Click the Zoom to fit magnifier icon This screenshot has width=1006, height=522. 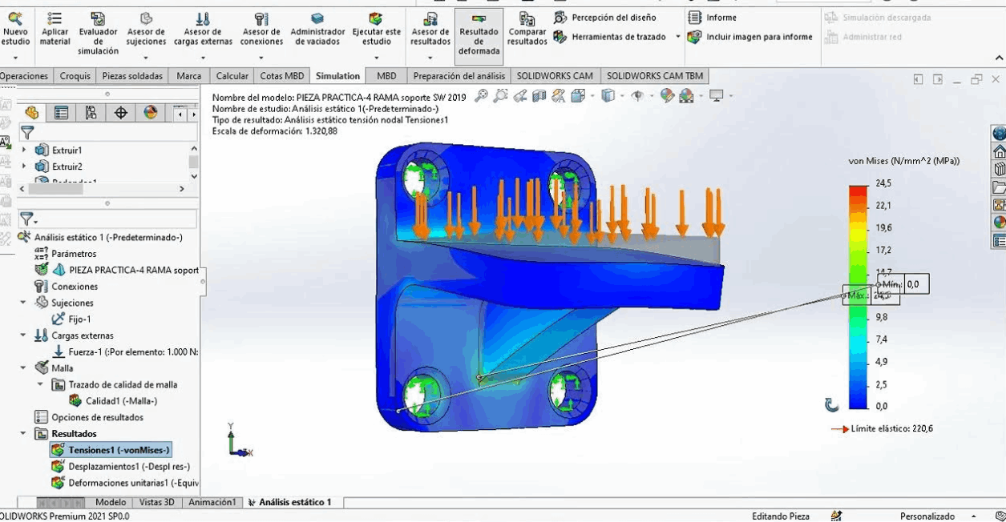pos(481,96)
